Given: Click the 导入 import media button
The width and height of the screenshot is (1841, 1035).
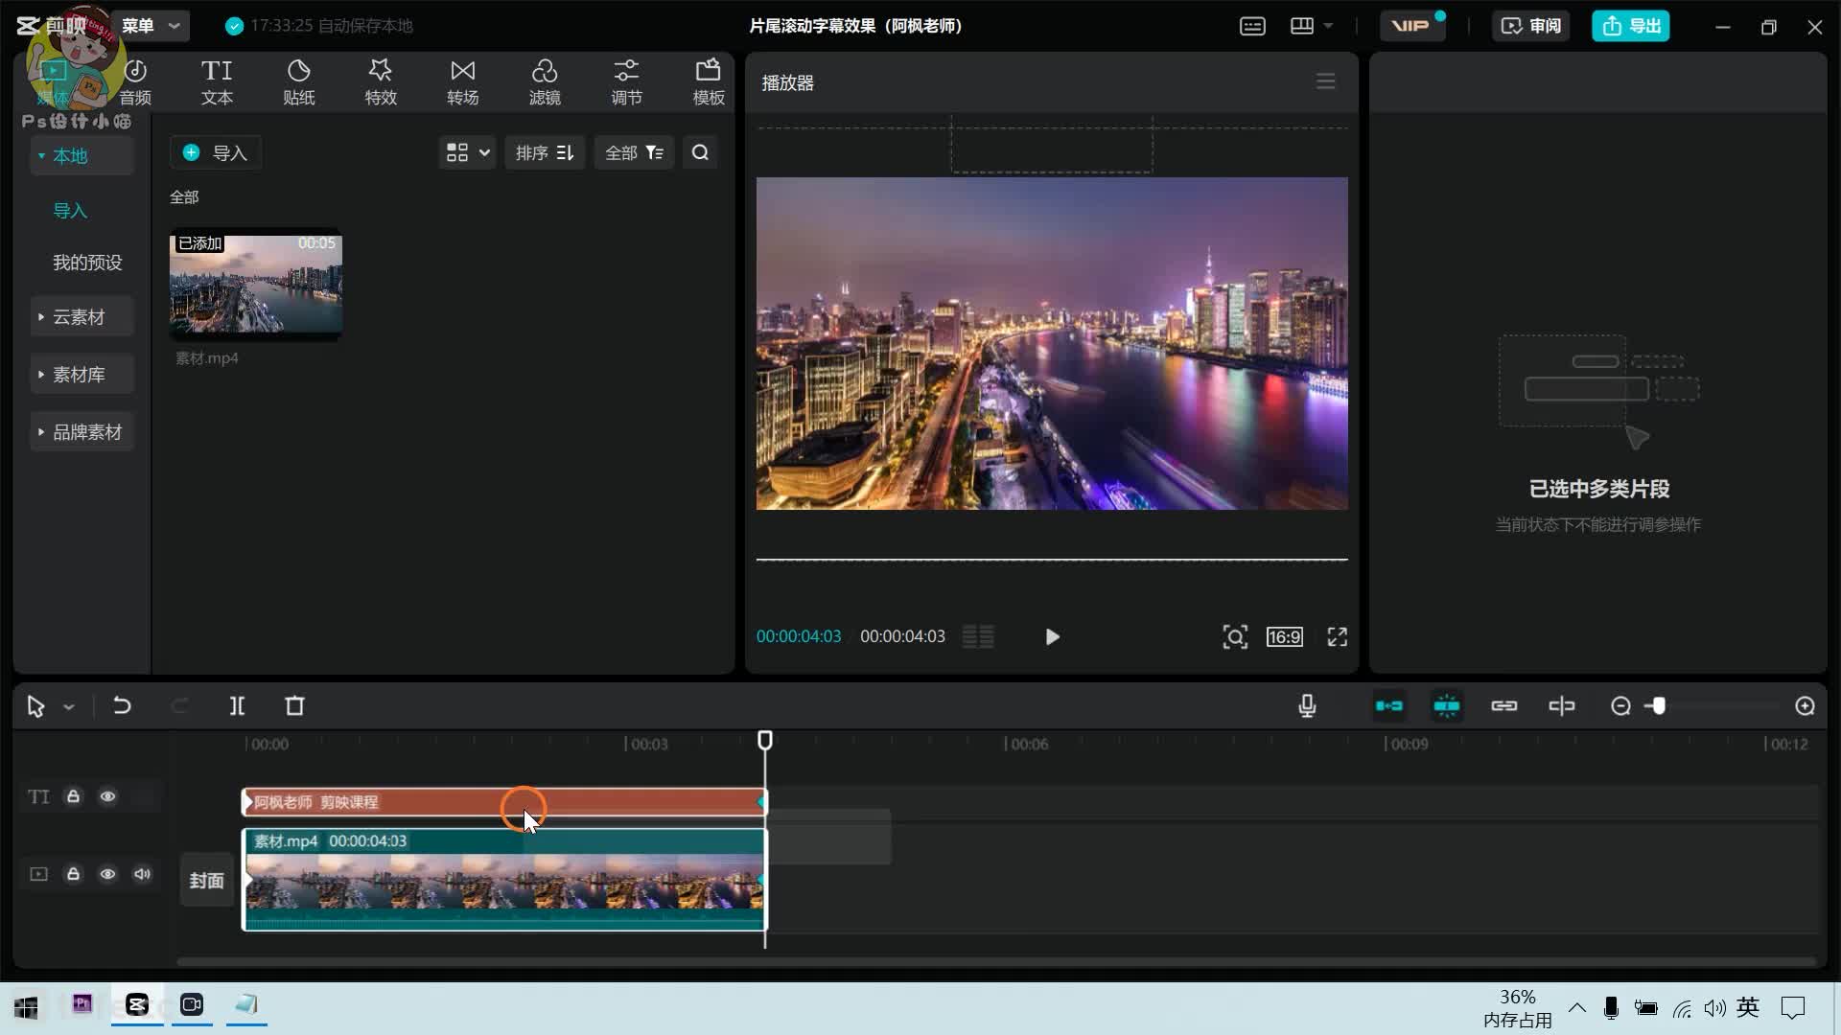Looking at the screenshot, I should coord(216,153).
